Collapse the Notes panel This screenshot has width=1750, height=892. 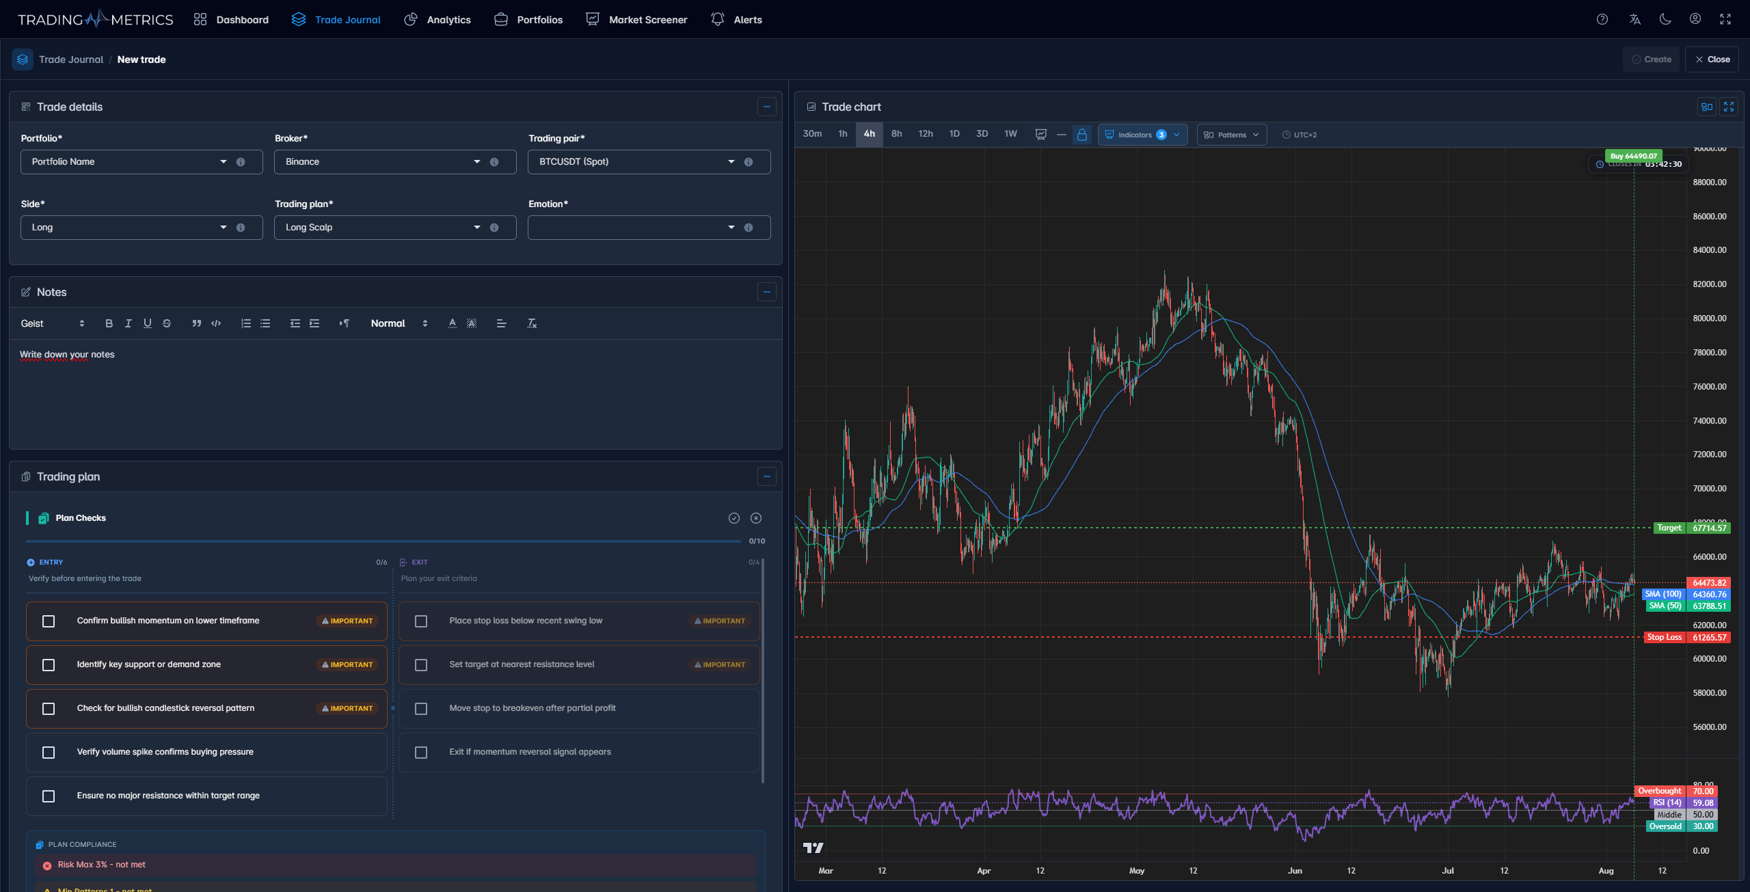pos(767,292)
